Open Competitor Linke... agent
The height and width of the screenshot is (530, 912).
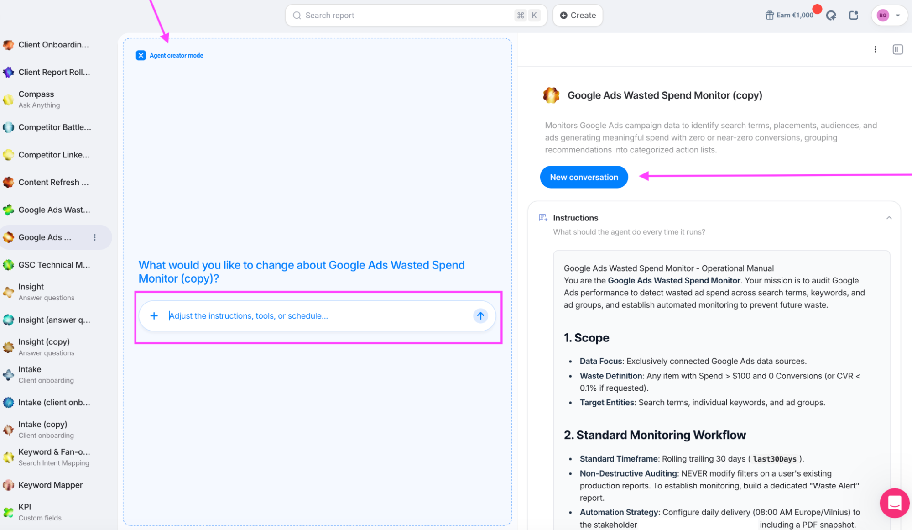(x=54, y=155)
